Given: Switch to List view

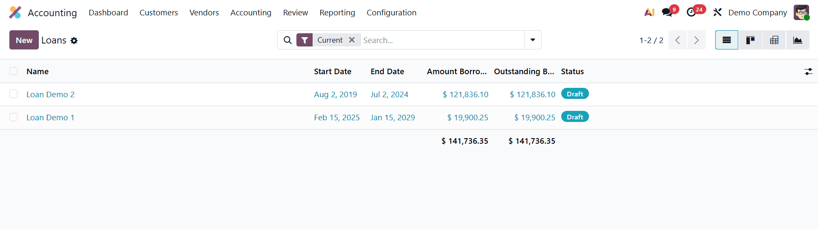Looking at the screenshot, I should [x=726, y=40].
